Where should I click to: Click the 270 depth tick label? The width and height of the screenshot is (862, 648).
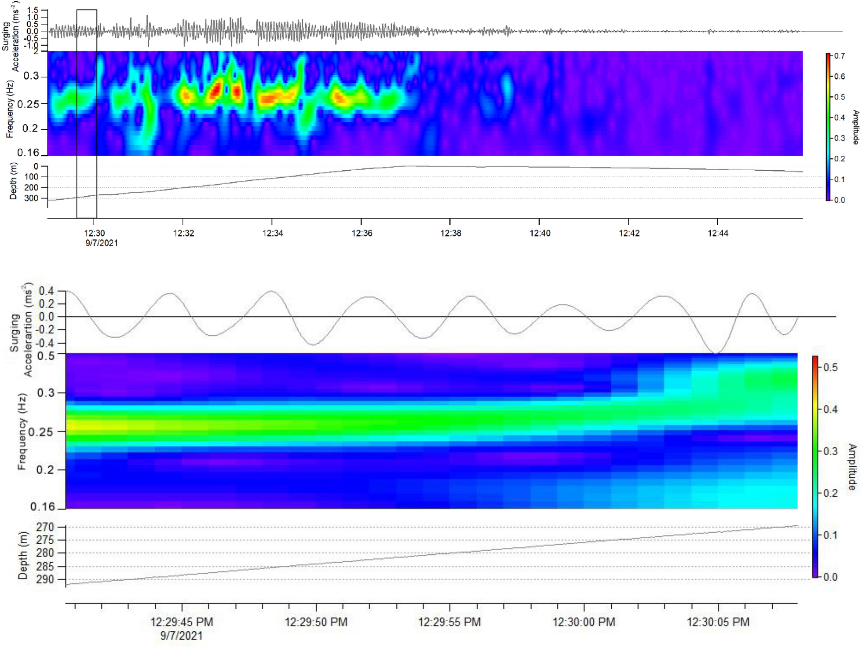pos(45,527)
